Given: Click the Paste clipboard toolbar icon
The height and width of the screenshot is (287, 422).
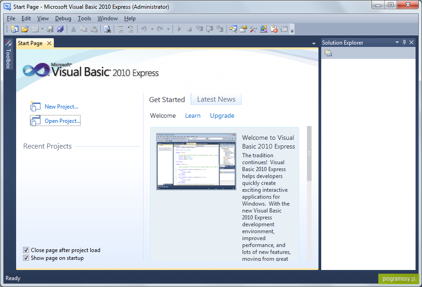Looking at the screenshot, I should (x=94, y=29).
